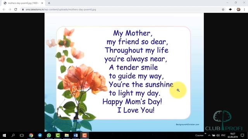The width and height of the screenshot is (248, 139).
Task: View site info via the address bar padlock
Action: pos(23,9)
